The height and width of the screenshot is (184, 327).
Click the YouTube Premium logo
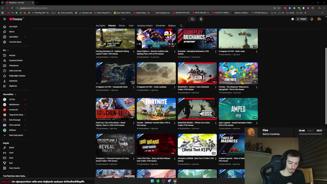pos(16,19)
